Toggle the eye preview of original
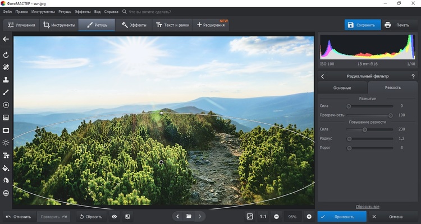 [x=115, y=216]
